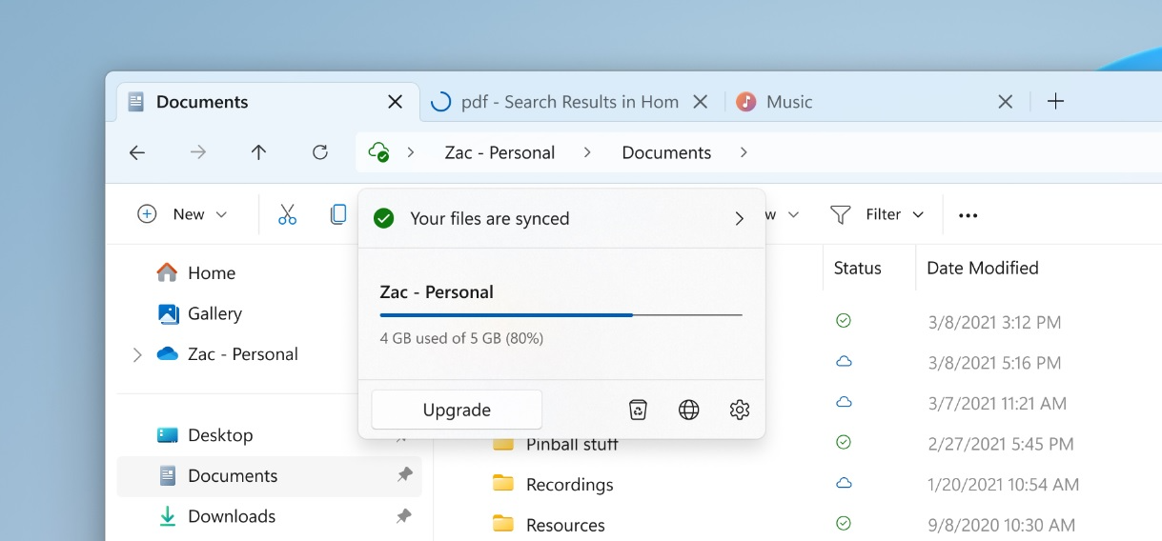1162x541 pixels.
Task: Go up one folder level
Action: coord(258,152)
